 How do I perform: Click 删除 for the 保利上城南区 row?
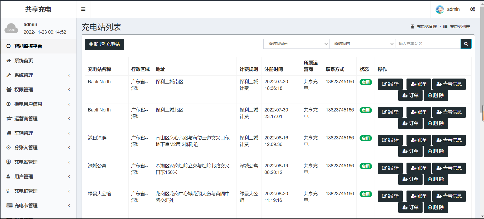point(436,95)
